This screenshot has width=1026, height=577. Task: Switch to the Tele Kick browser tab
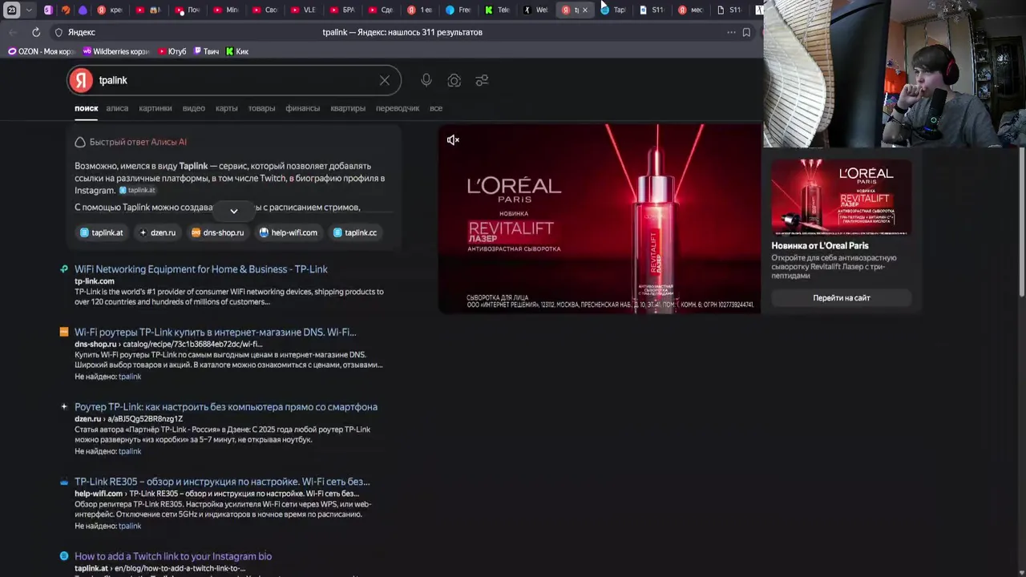pos(497,10)
